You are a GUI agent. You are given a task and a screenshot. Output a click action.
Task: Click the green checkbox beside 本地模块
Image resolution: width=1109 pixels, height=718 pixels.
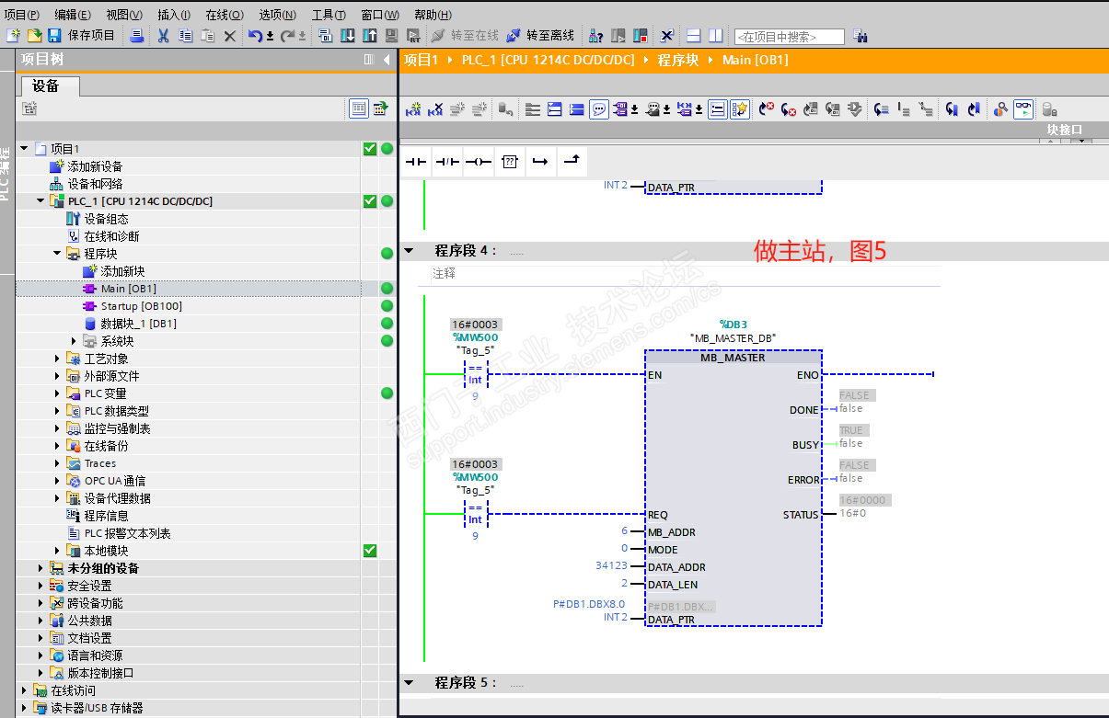370,551
